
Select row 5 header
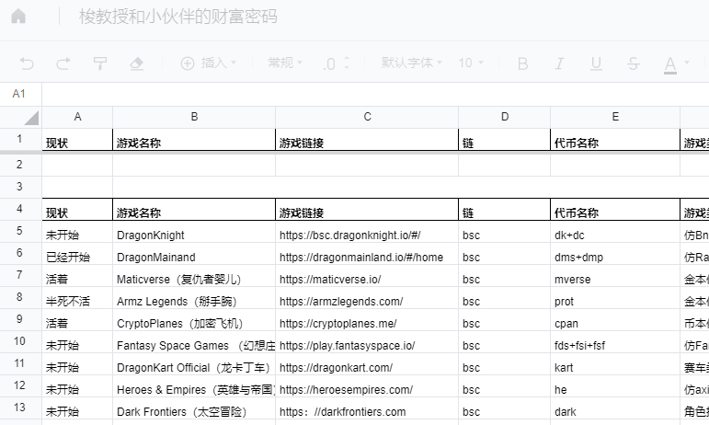click(21, 231)
